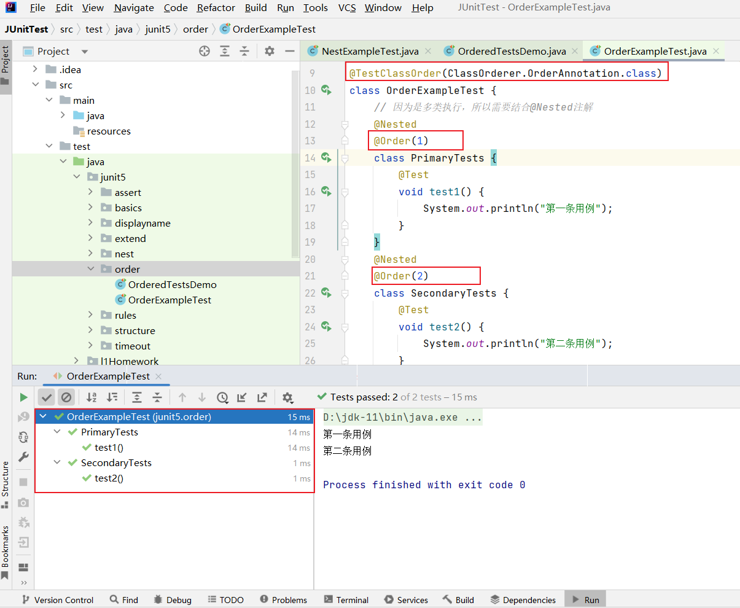This screenshot has width=740, height=608.
Task: Open the Terminal tool window
Action: point(346,600)
